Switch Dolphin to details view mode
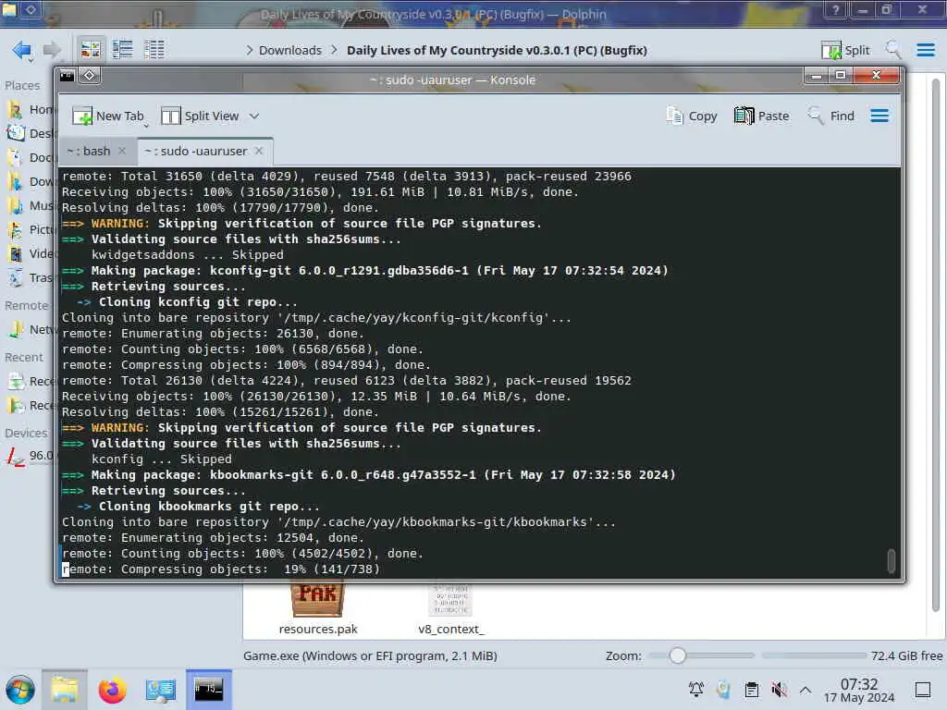The height and width of the screenshot is (710, 947). (x=154, y=50)
